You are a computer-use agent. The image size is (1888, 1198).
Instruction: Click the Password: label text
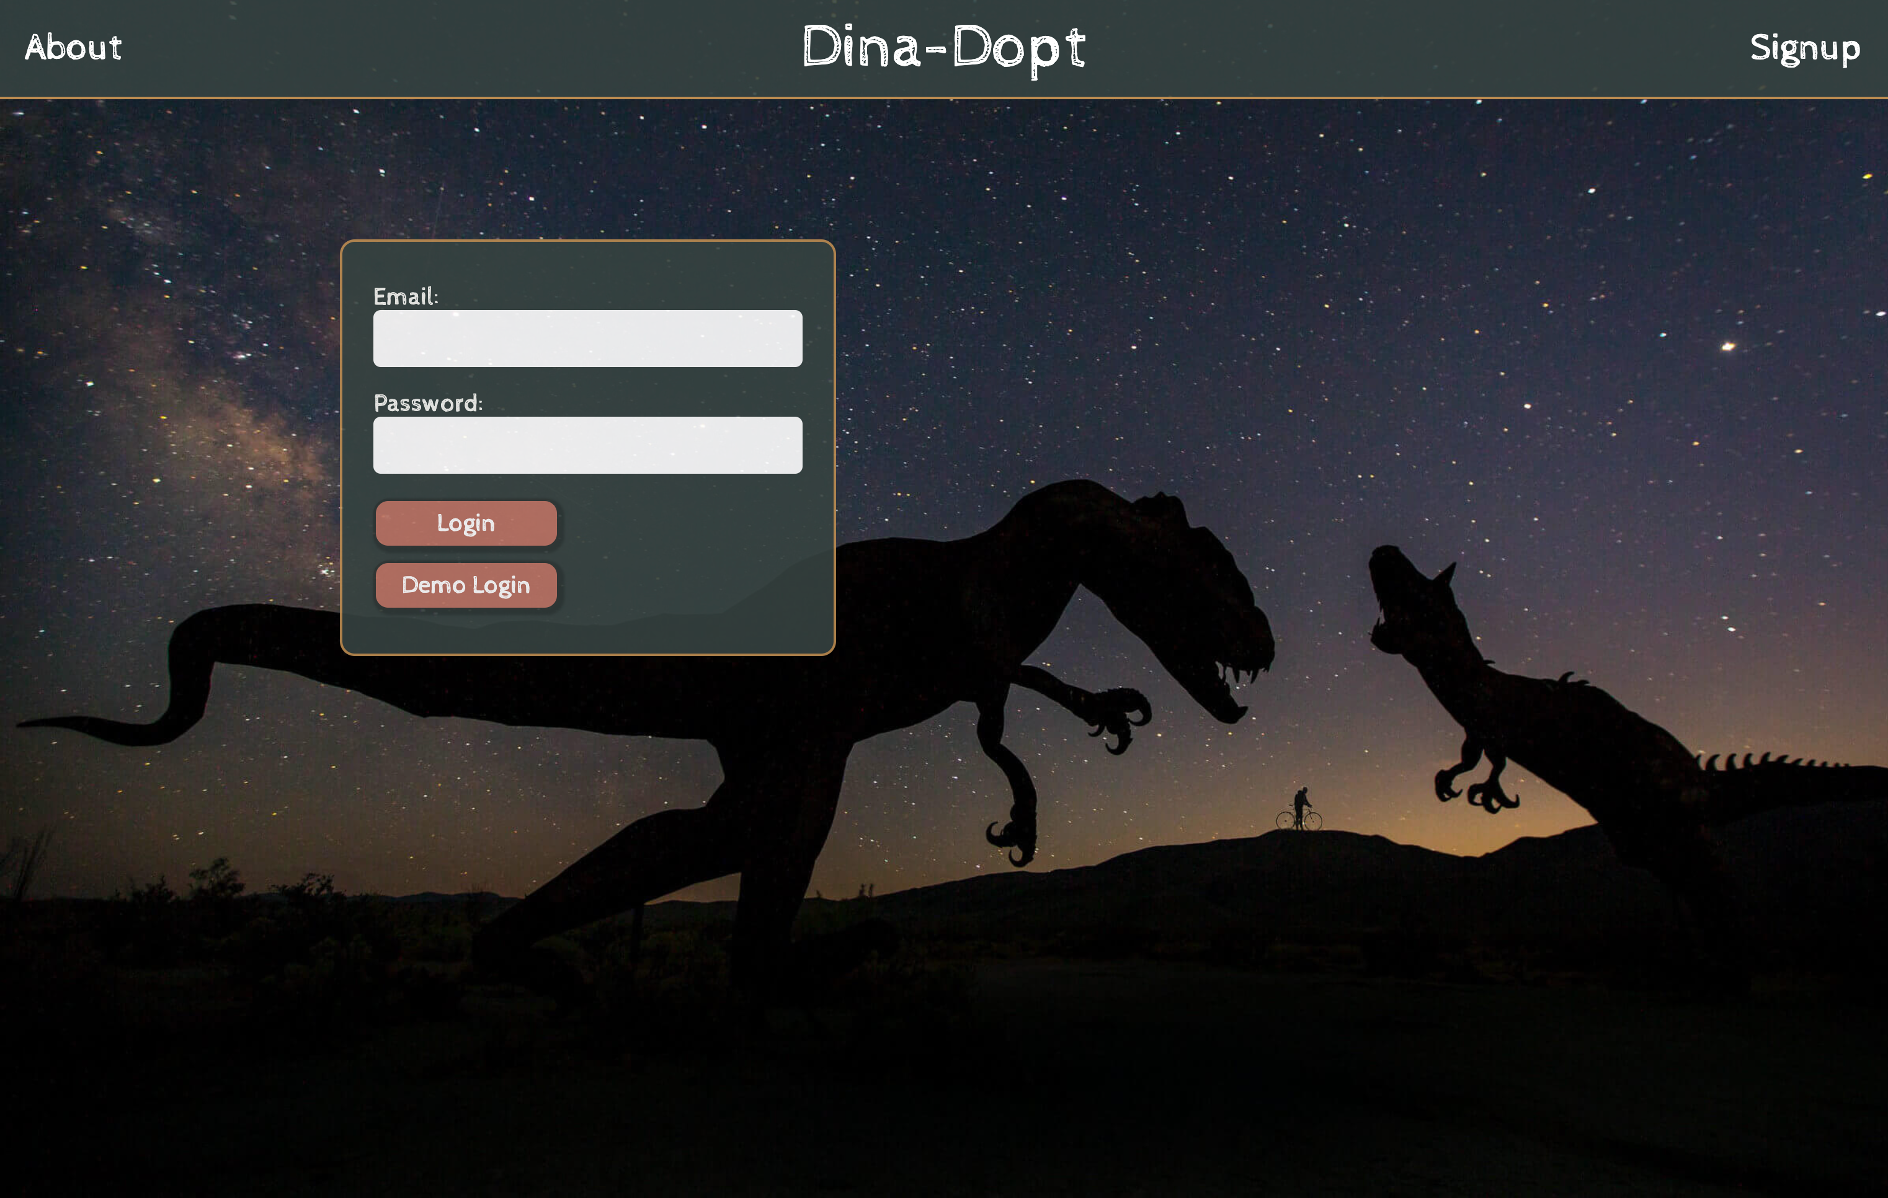pos(427,403)
